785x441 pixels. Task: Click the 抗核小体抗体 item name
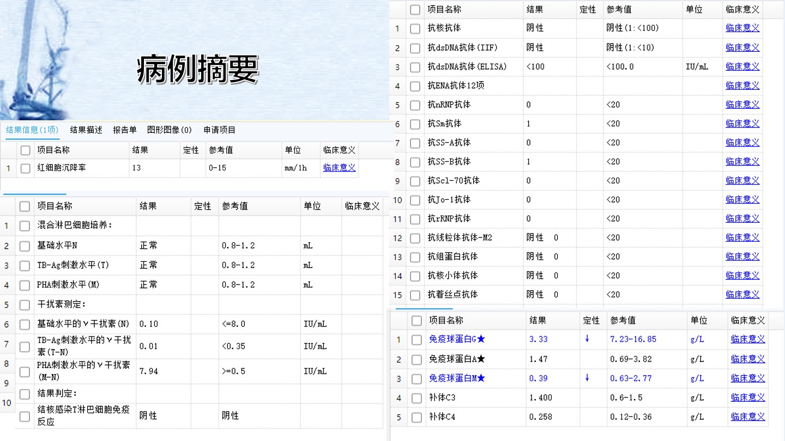tap(453, 275)
